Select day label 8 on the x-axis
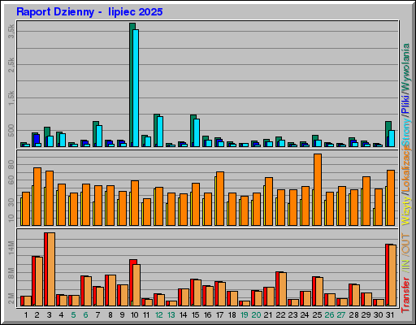This screenshot has width=416, height=325. [x=110, y=315]
